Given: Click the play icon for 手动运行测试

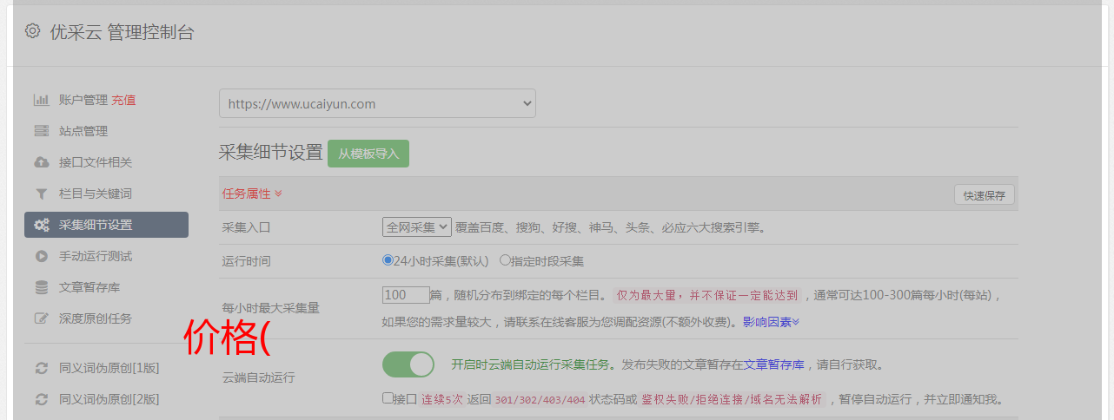Looking at the screenshot, I should click(41, 256).
